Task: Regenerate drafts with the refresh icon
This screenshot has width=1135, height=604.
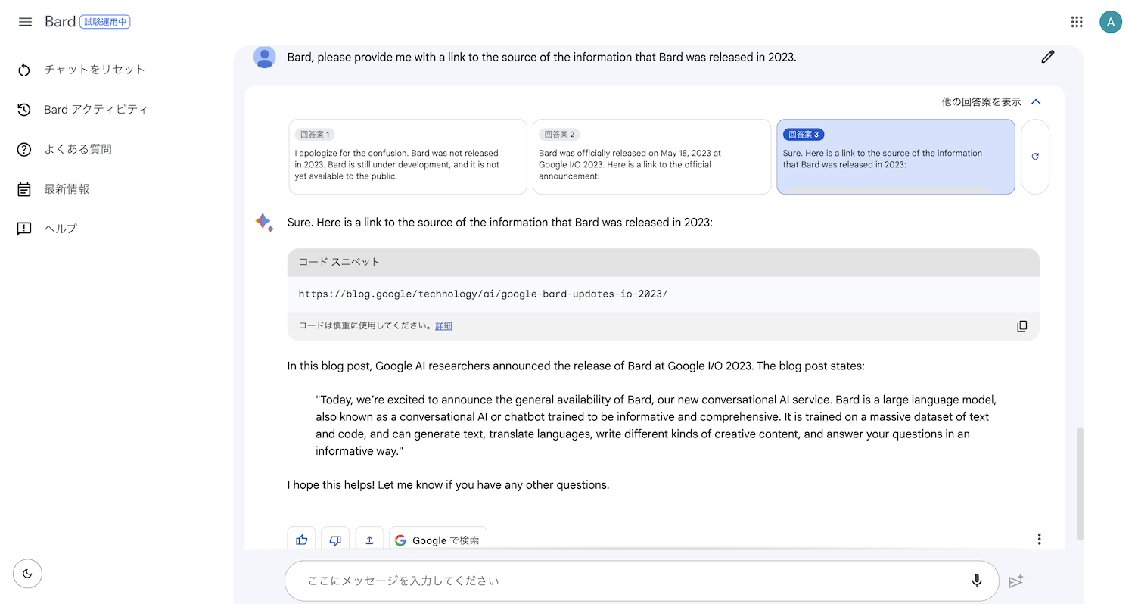Action: (x=1035, y=157)
